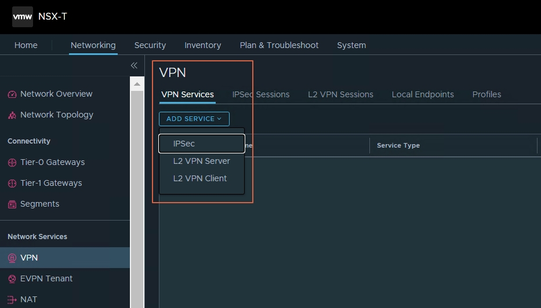Switch to the Profiles tab
541x308 pixels.
486,94
